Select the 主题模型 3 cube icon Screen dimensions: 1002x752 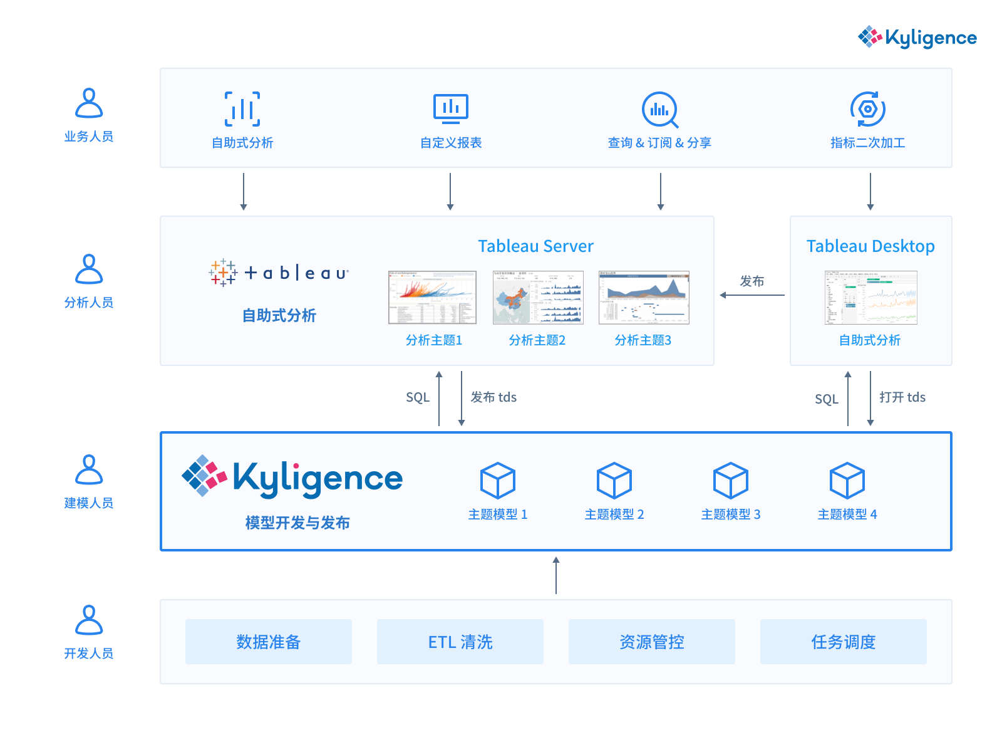coord(731,481)
